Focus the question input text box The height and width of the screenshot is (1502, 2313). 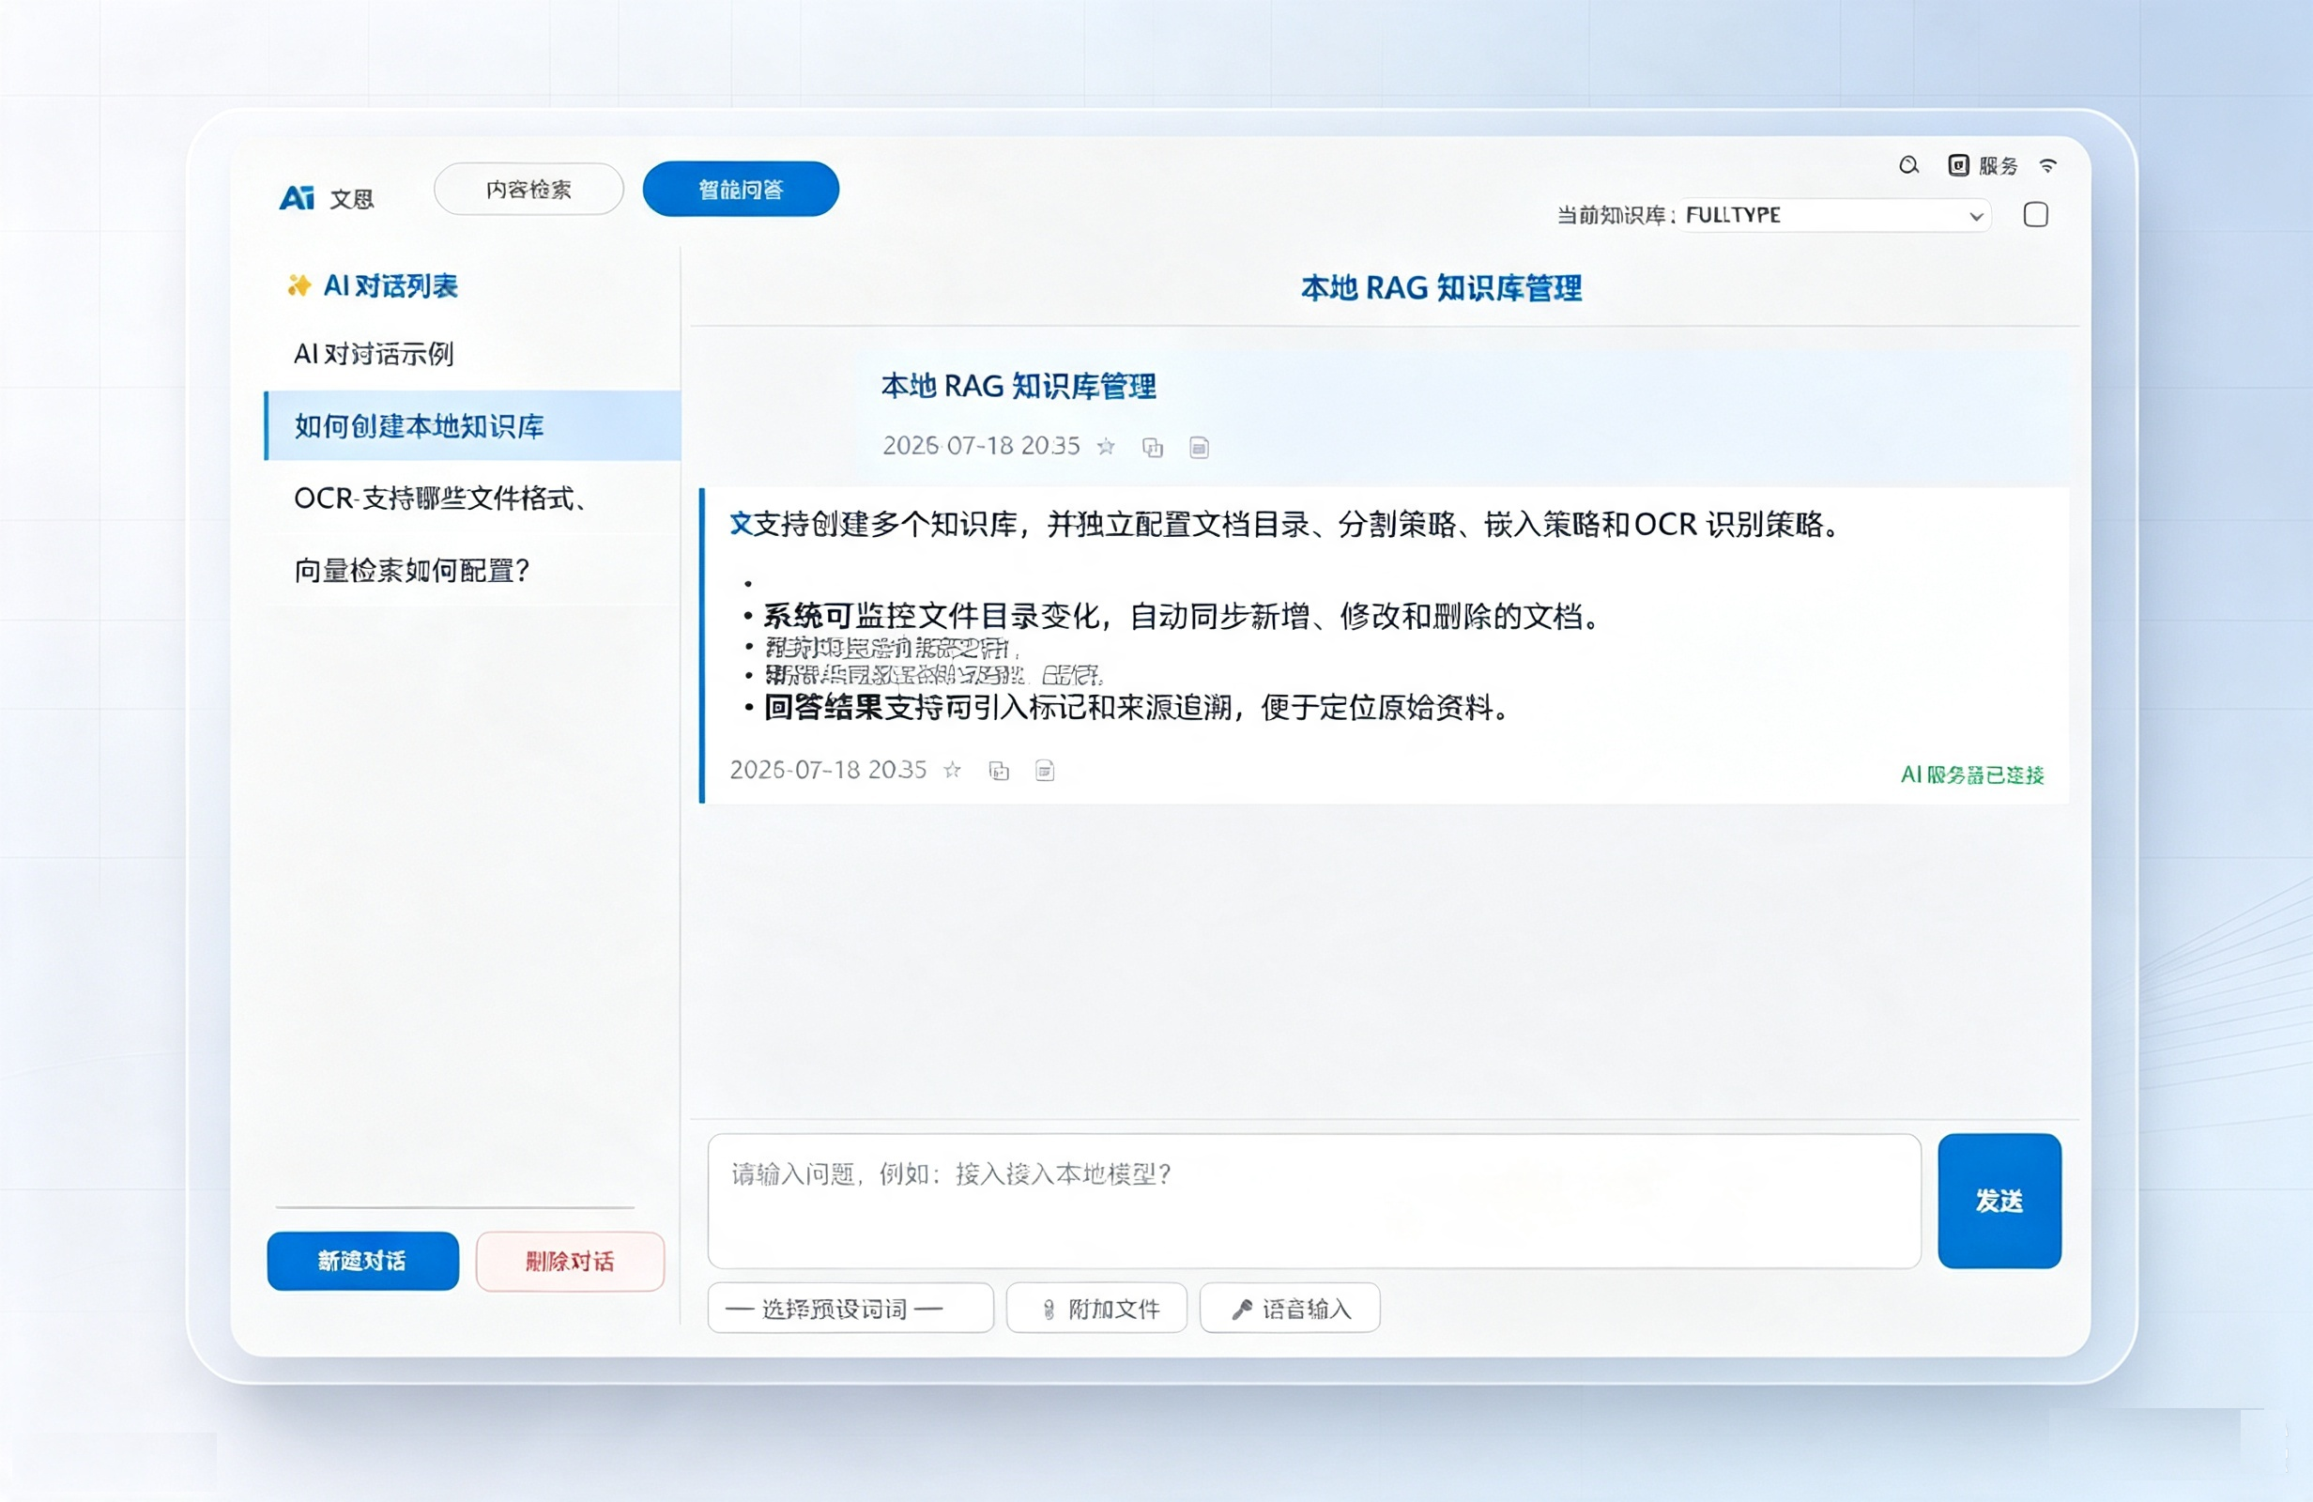coord(1314,1201)
